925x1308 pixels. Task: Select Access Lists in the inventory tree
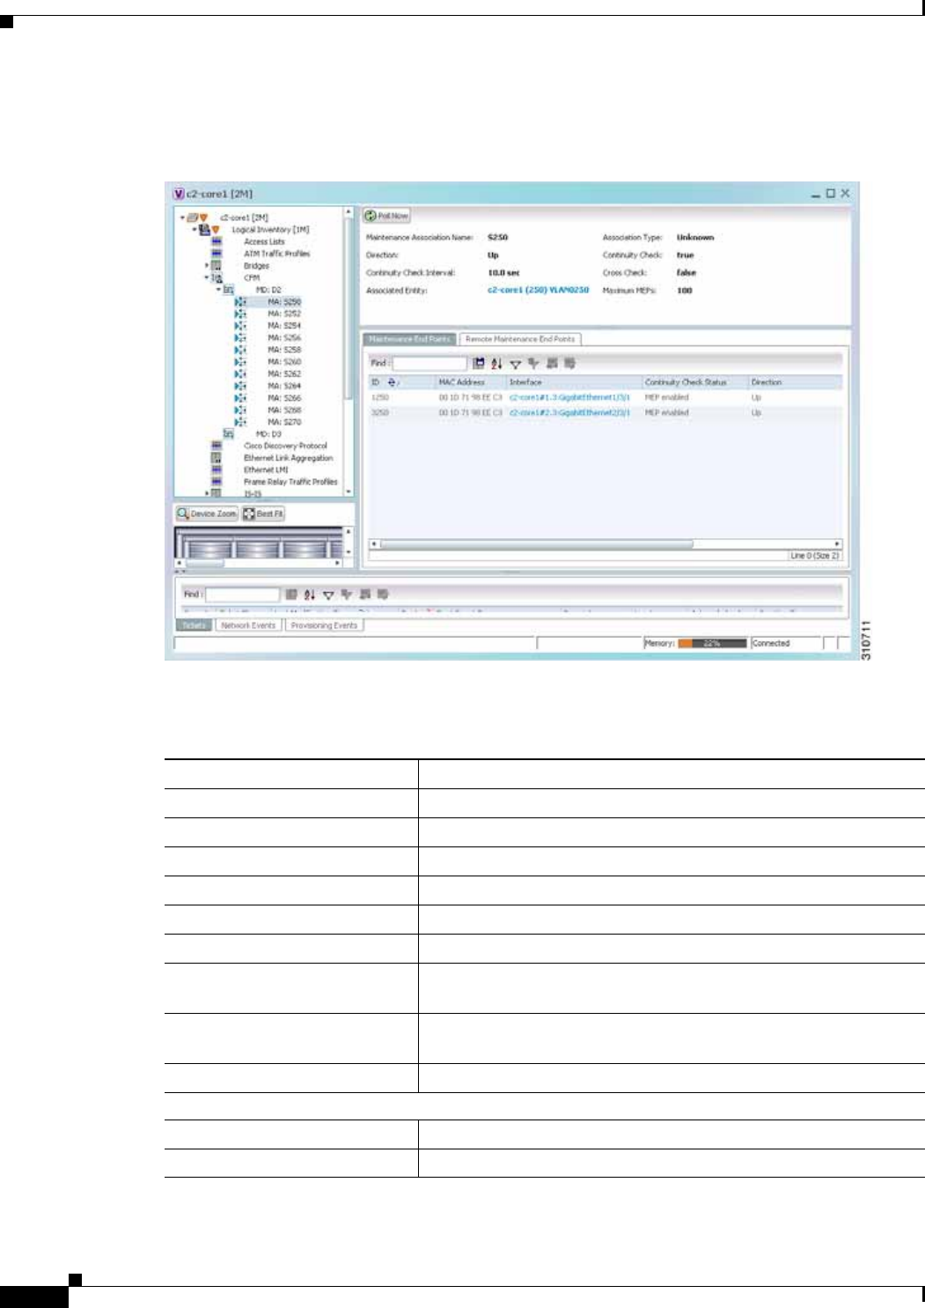[264, 241]
